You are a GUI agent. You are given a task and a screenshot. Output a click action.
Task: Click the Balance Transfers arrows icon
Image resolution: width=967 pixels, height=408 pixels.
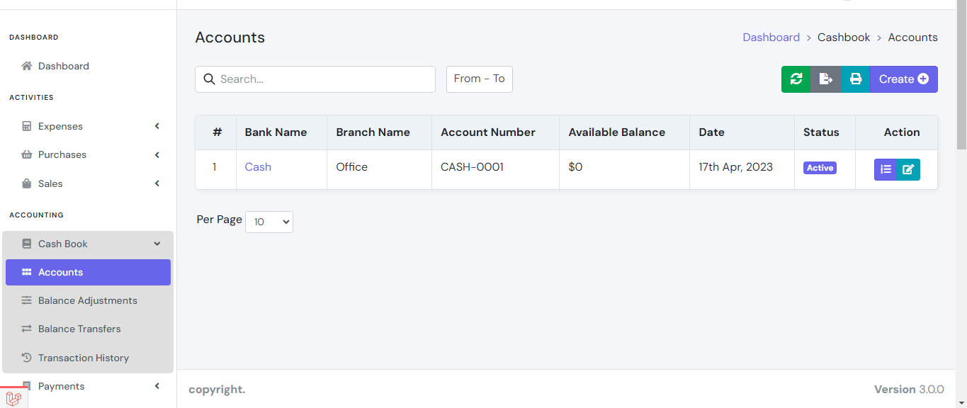(x=27, y=329)
